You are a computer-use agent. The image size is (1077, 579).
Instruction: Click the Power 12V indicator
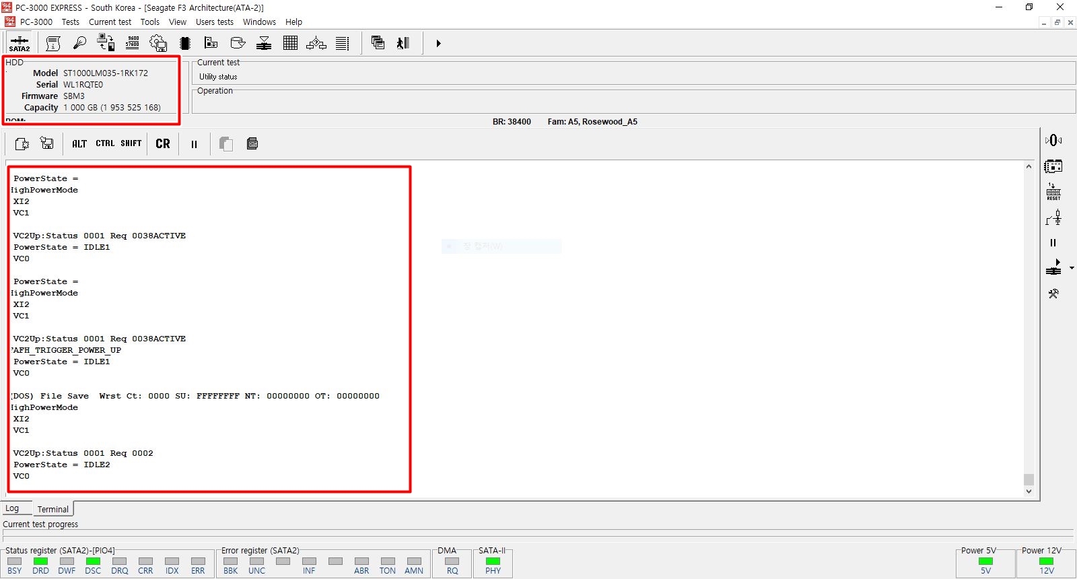coord(1046,561)
